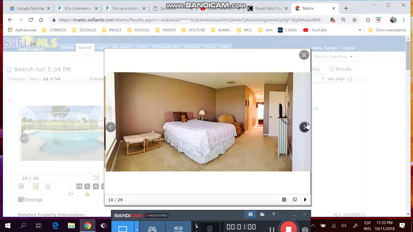Open Aplicaciones apps shortcut
This screenshot has height=232, width=413.
22,30
